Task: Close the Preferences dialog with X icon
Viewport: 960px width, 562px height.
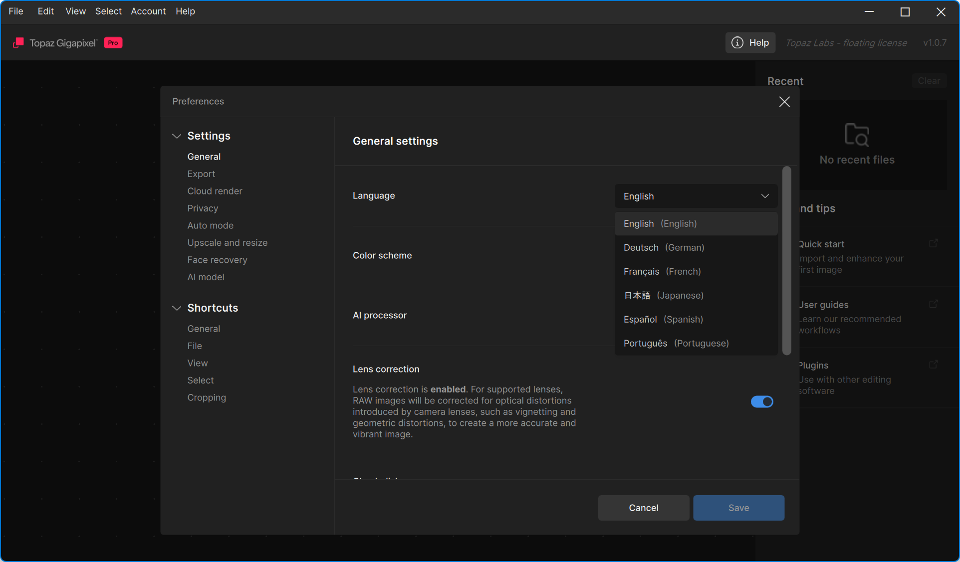Action: point(784,102)
